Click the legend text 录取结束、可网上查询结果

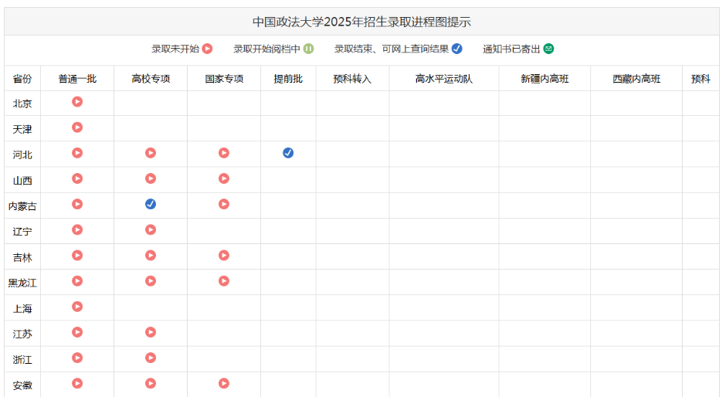pyautogui.click(x=392, y=49)
